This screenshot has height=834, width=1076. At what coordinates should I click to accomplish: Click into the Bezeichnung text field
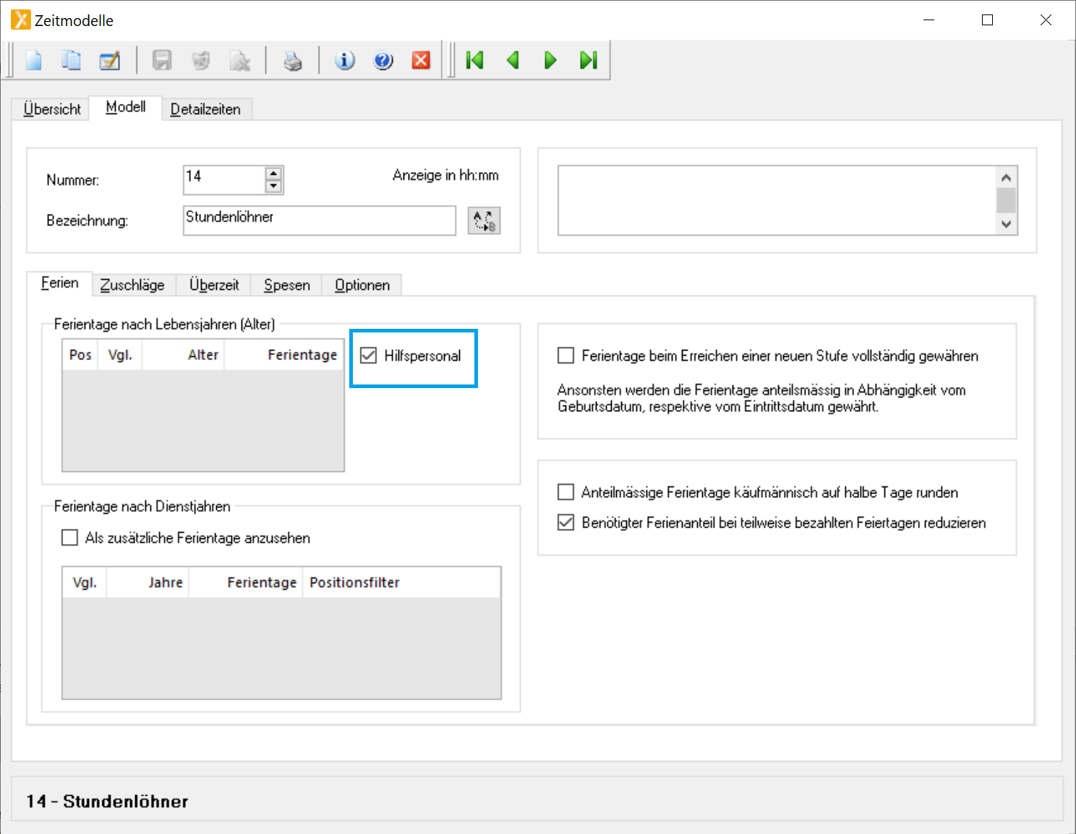318,220
